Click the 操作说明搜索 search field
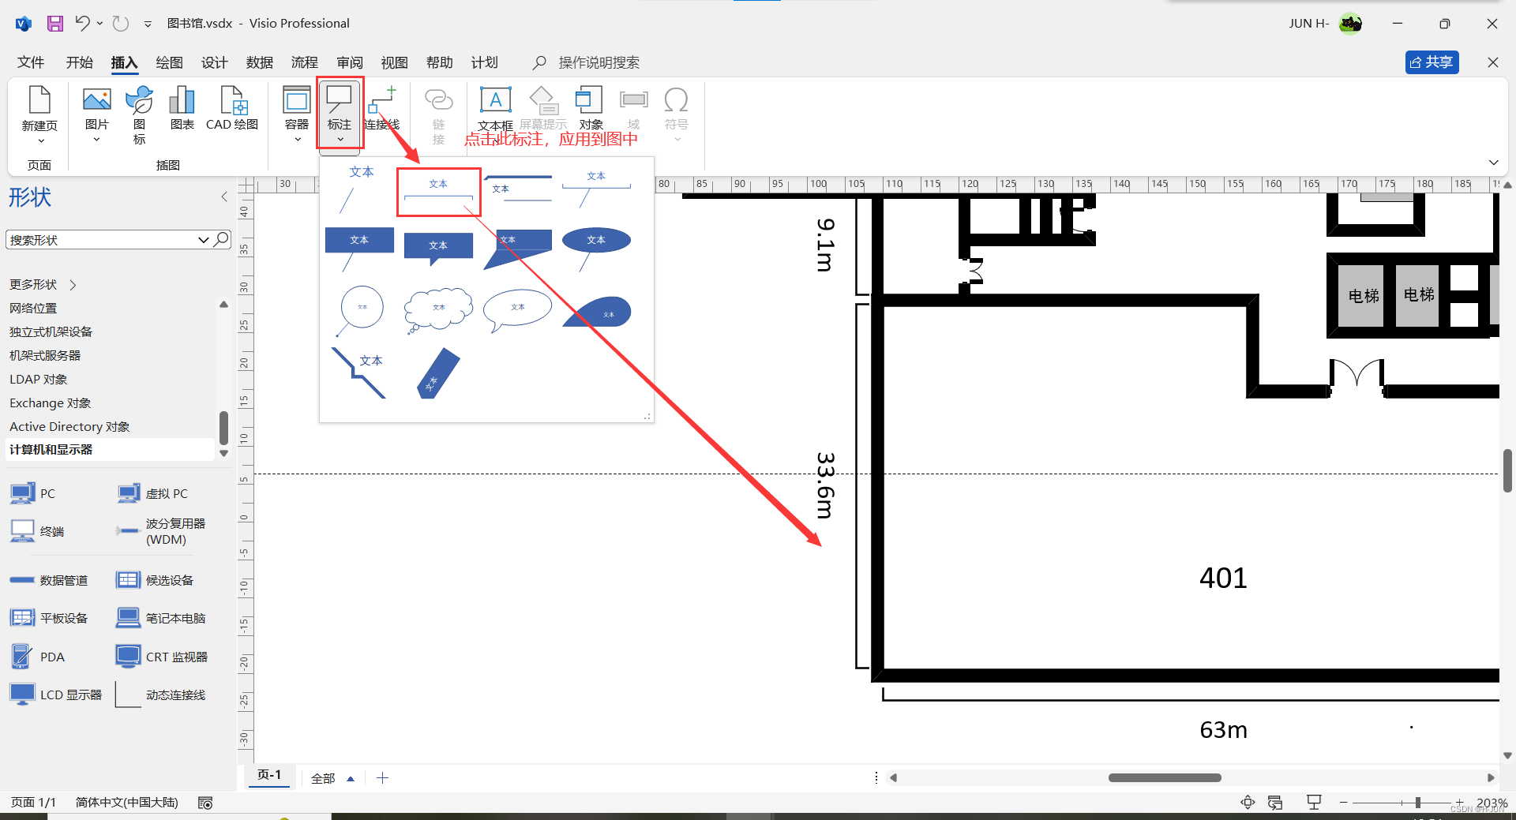Image resolution: width=1516 pixels, height=820 pixels. click(x=599, y=62)
